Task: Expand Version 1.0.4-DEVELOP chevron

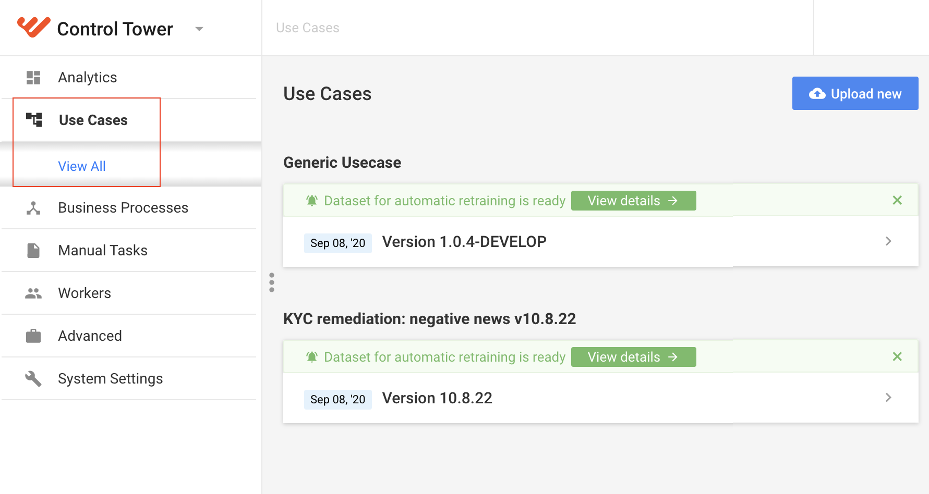Action: [x=888, y=241]
